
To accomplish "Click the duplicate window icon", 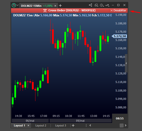I will (96, 5).
